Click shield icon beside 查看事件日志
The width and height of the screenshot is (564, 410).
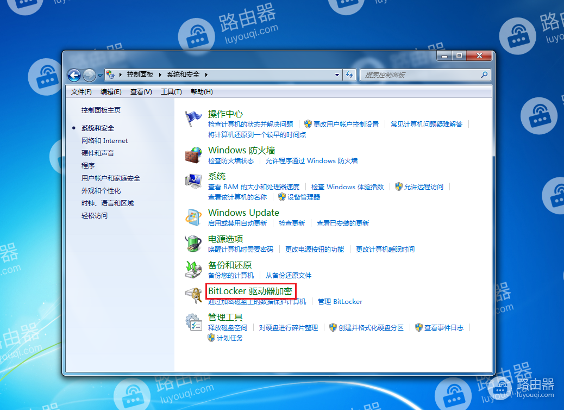(x=419, y=327)
